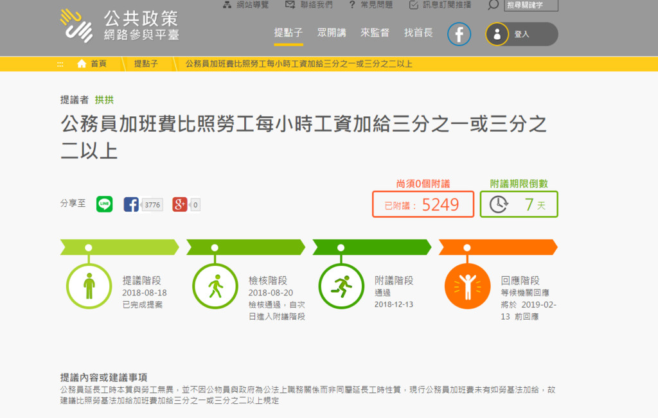Share the proposal via the LINE icon

tap(104, 204)
